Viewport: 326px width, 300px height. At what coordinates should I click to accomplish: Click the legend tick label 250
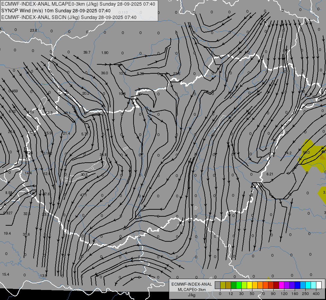[305, 294]
